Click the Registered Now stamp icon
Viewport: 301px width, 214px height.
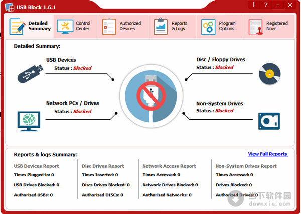[x=256, y=27]
